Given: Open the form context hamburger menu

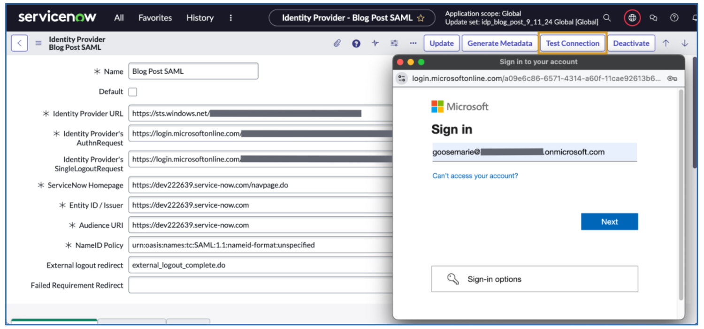Looking at the screenshot, I should click(x=38, y=43).
